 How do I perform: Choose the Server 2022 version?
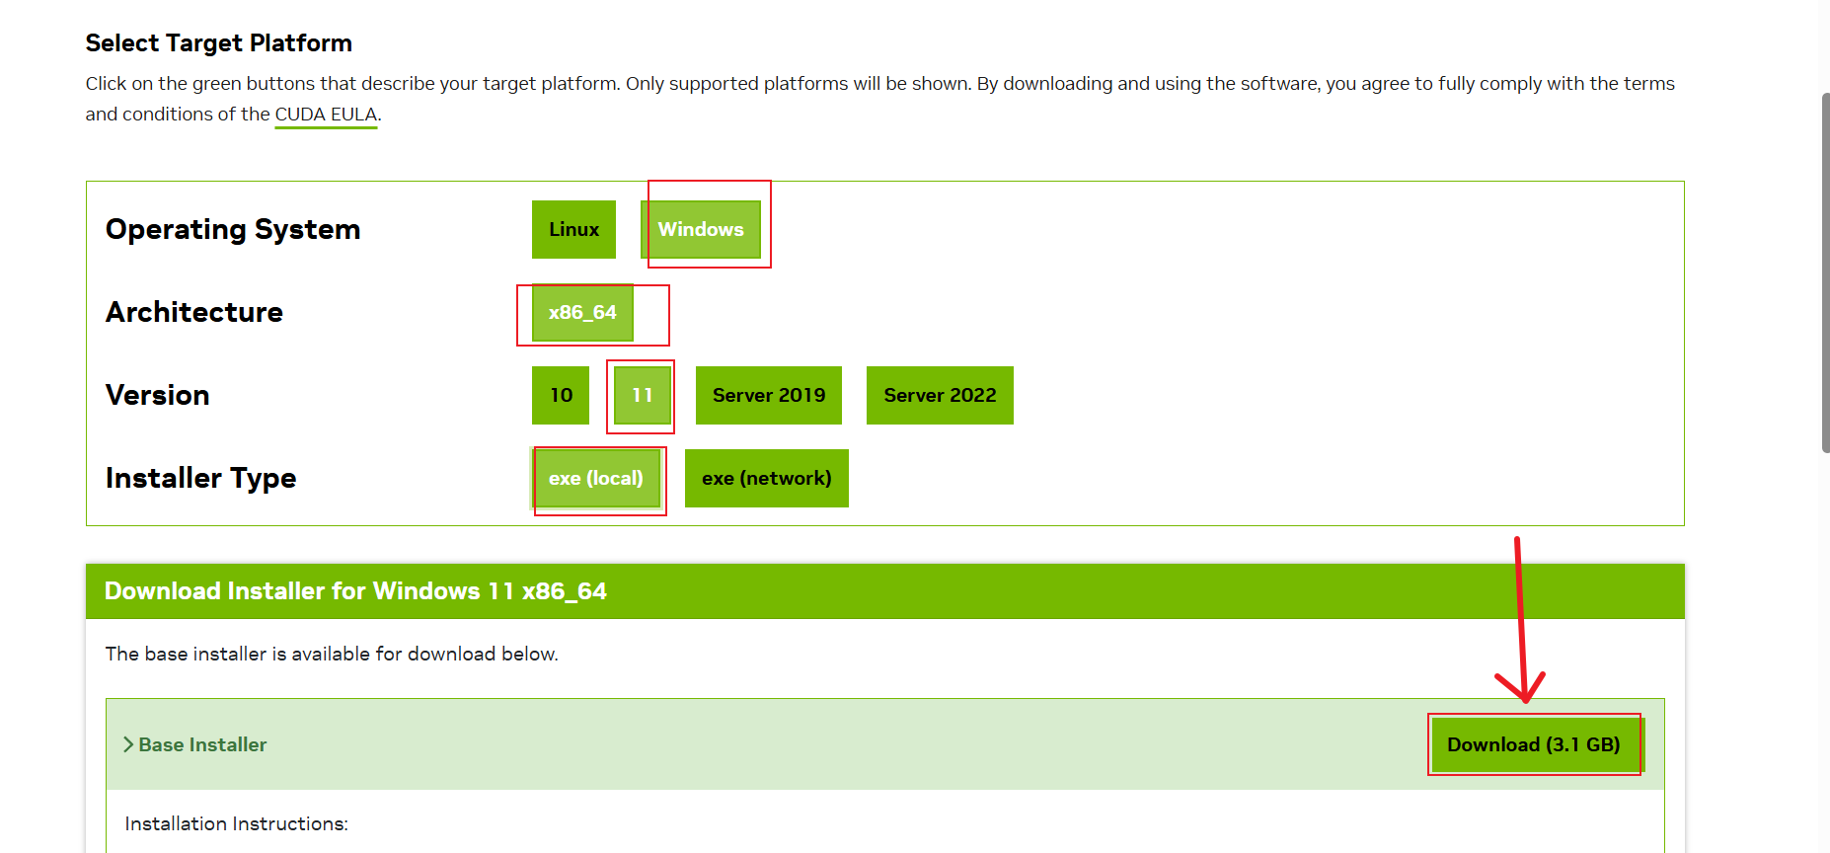coord(940,395)
